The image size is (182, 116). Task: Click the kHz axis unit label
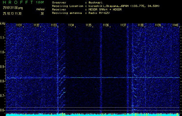click(3, 23)
